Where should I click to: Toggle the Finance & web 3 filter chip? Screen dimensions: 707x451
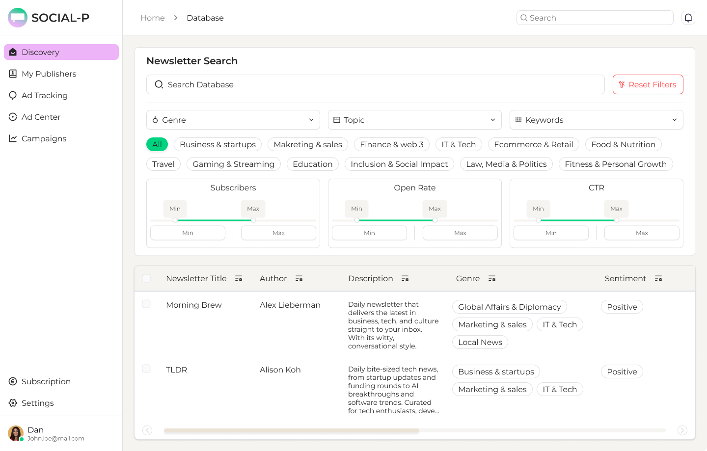tap(392, 144)
